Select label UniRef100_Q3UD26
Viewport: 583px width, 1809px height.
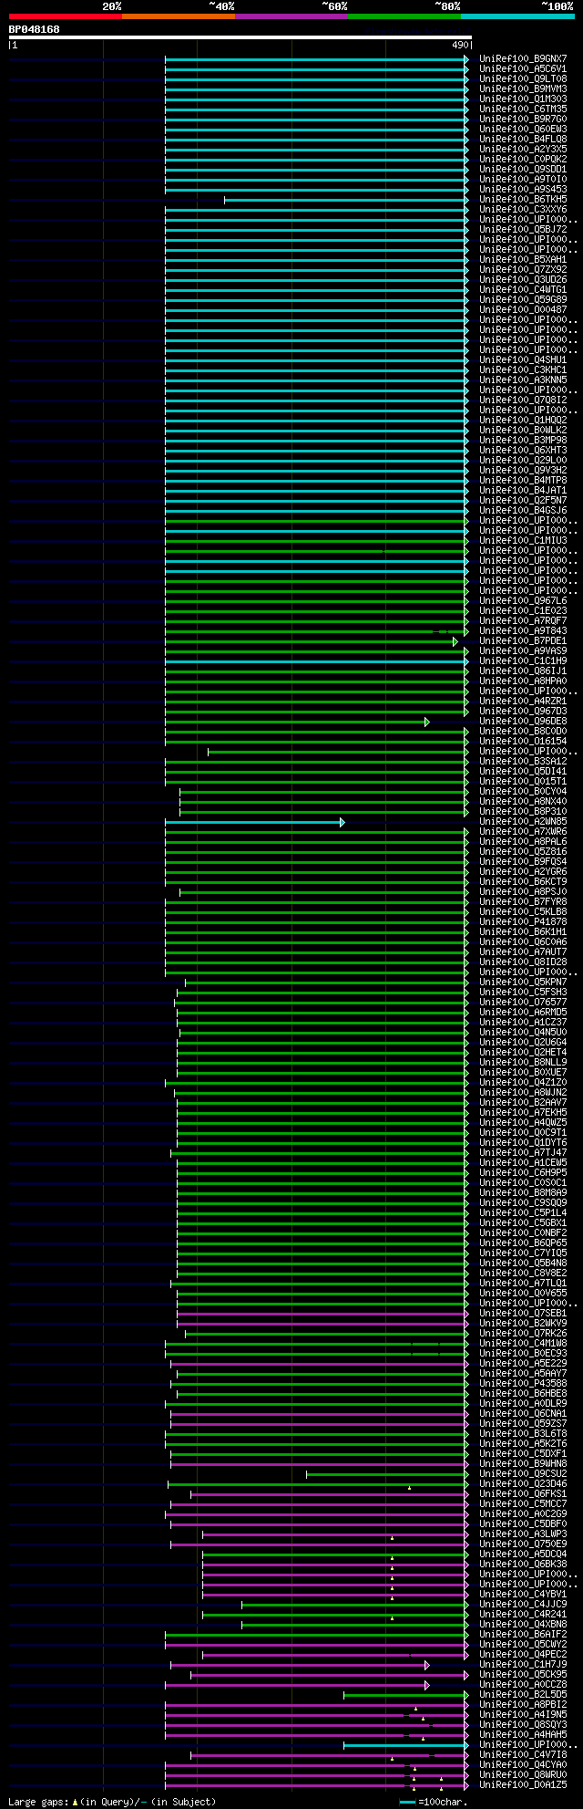coord(523,280)
